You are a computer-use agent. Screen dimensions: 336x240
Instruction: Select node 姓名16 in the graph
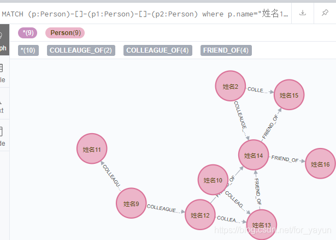point(320,163)
